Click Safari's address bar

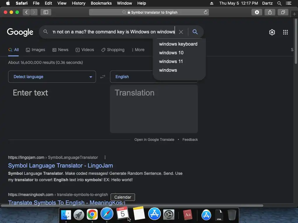tap(149, 12)
